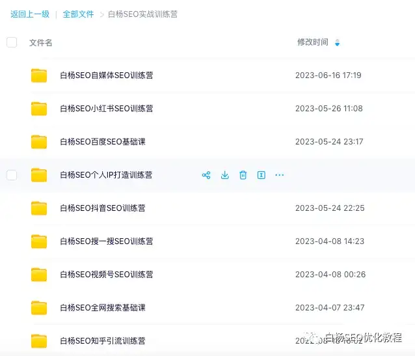
Task: Click rename icon on 白杨SEO个人IP打造训练营 row
Action: click(261, 175)
